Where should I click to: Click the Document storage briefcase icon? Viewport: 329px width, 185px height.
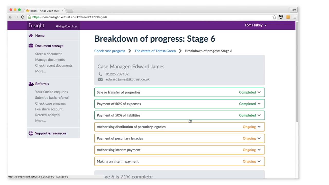(31, 46)
